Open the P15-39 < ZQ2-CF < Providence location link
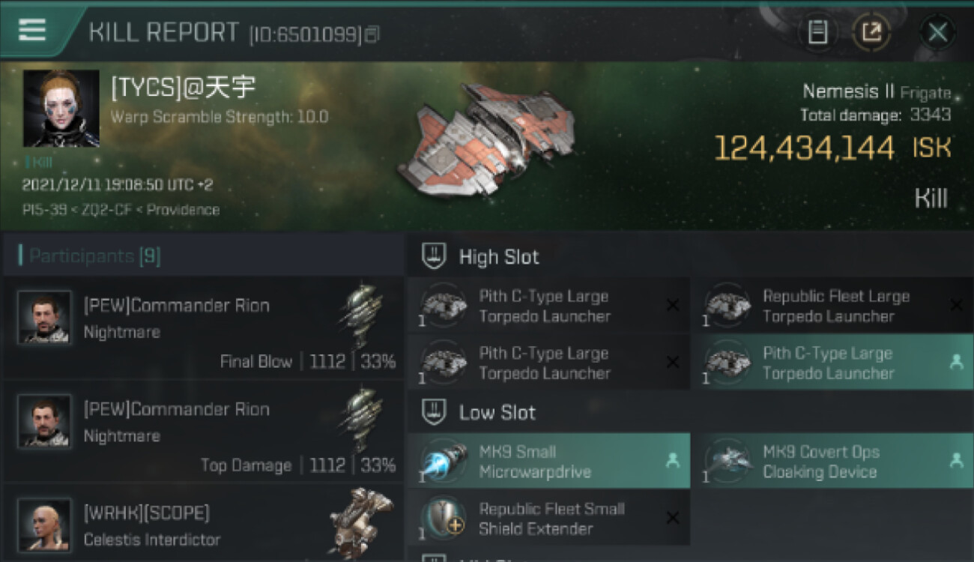Viewport: 974px width, 562px height. point(121,210)
